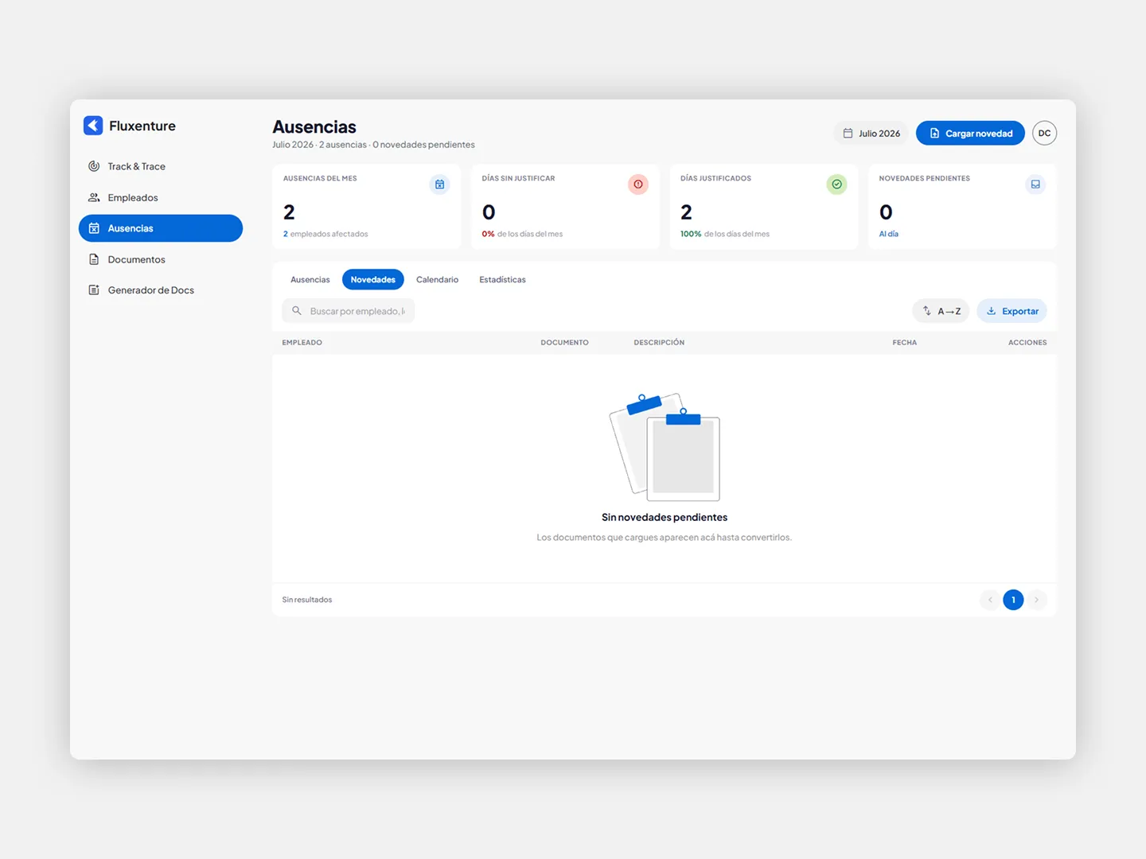This screenshot has width=1146, height=859.
Task: Focus the Buscar por empleado search field
Action: [349, 311]
